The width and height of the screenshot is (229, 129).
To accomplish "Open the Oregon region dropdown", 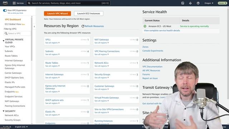I will tap(209, 3).
